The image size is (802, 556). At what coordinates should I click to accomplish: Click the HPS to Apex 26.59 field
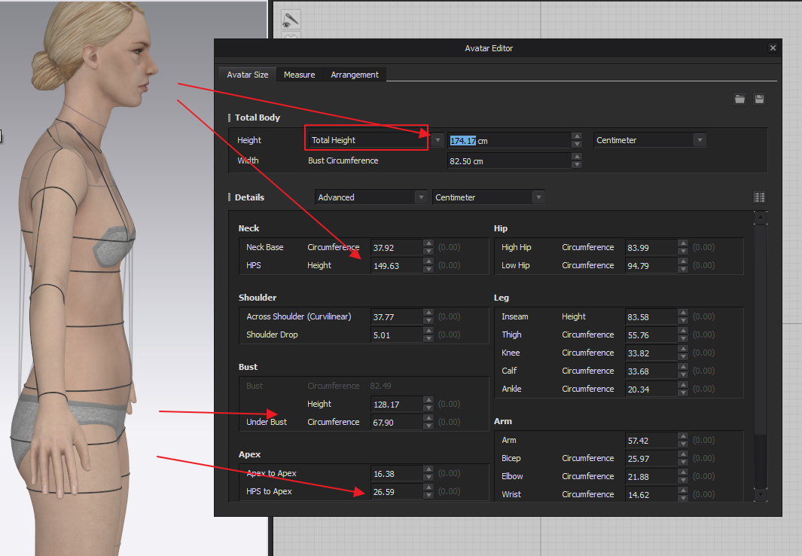point(397,491)
